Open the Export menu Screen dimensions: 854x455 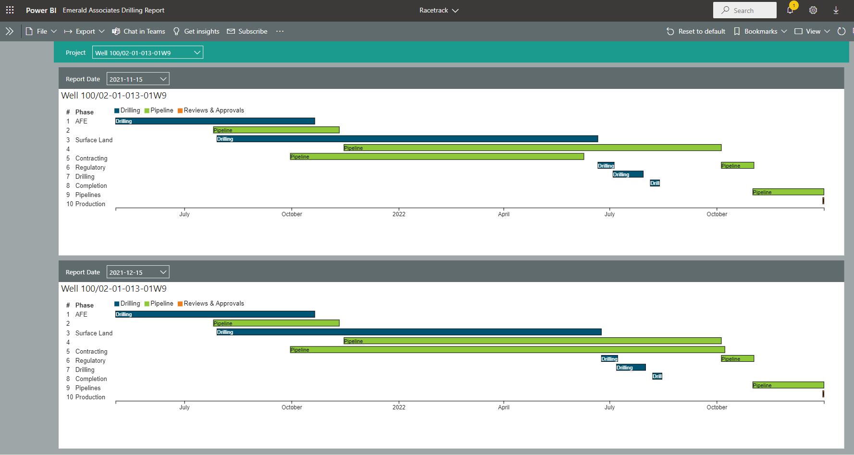85,31
